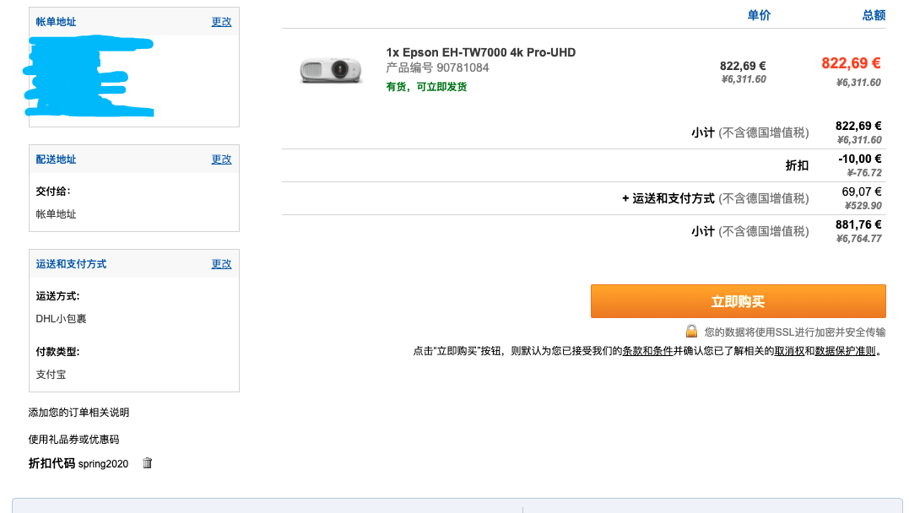Change shipping and payment method (运送和支付方式)
This screenshot has height=513, width=909.
coord(221,264)
